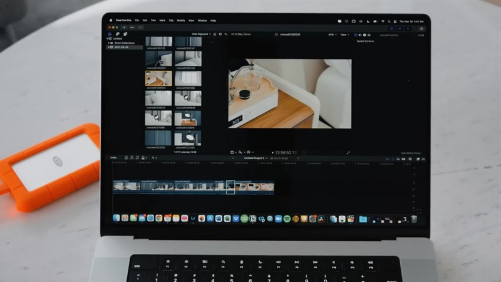This screenshot has height=282, width=501.
Task: Open the Transitions browser button
Action: (x=423, y=159)
